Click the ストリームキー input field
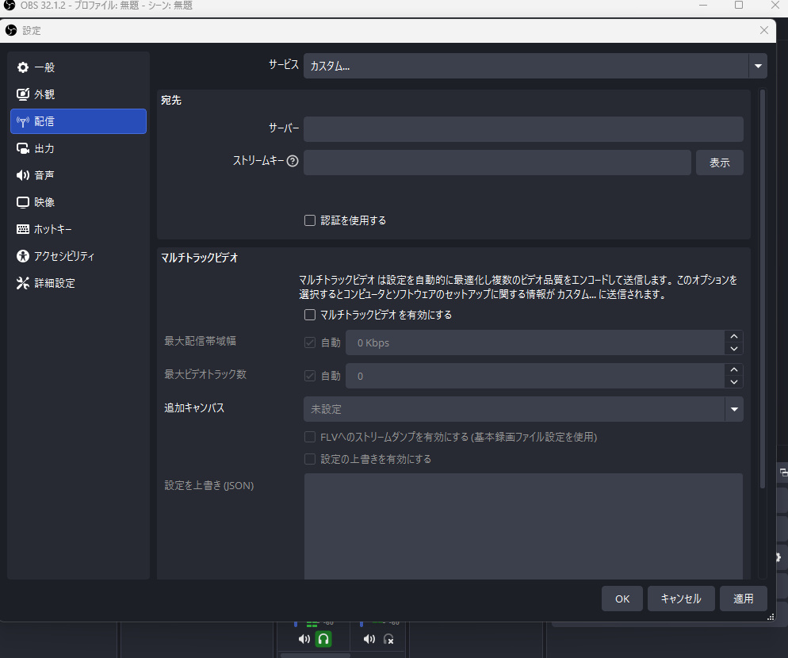The width and height of the screenshot is (788, 658). point(497,163)
